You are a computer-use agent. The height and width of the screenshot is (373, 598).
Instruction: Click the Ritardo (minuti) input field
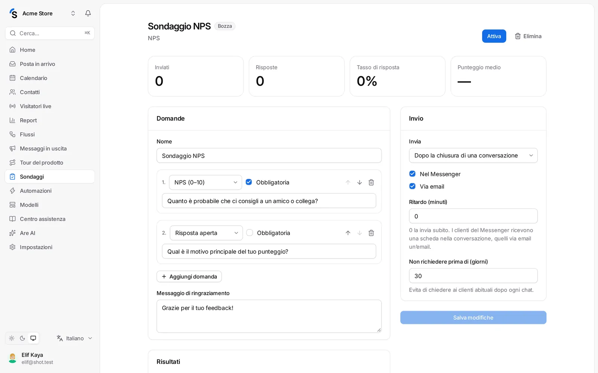pos(473,216)
